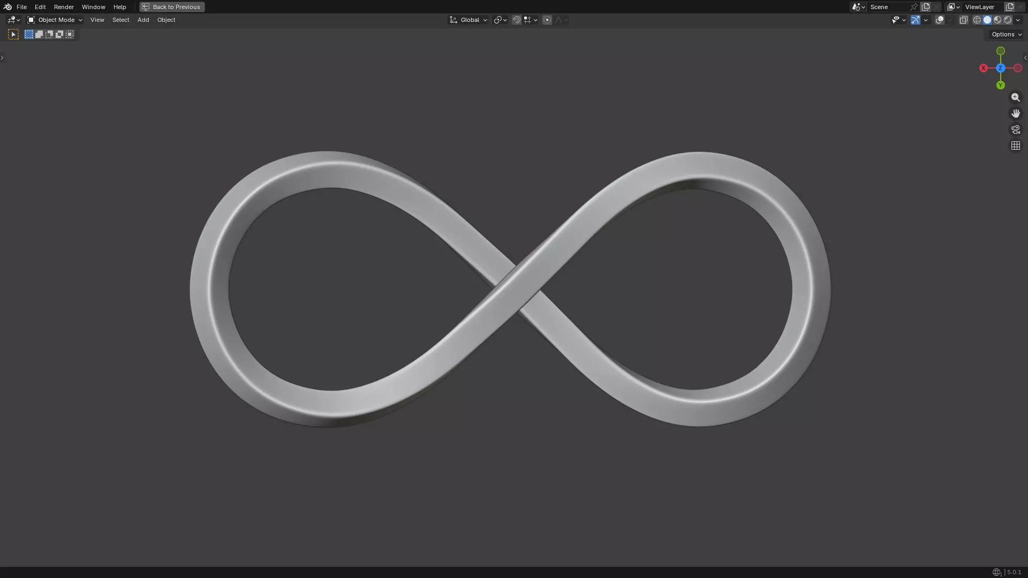Select rendered viewport shading mode
This screenshot has width=1028, height=578.
[x=1008, y=20]
